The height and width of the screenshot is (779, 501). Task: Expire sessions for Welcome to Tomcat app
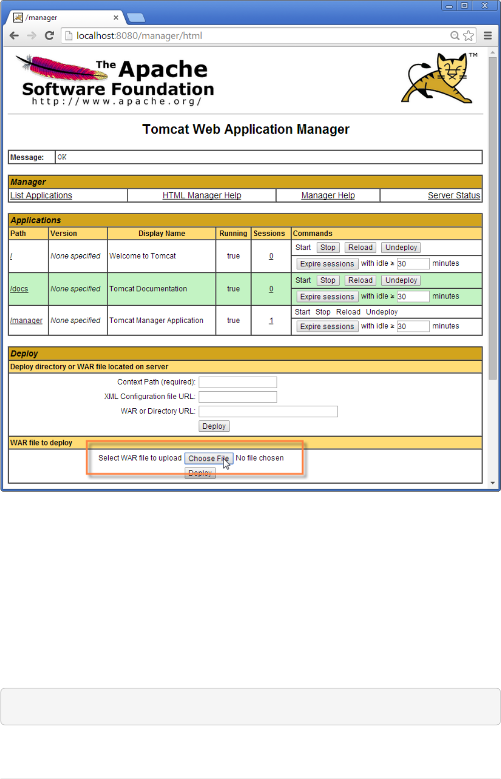click(327, 264)
